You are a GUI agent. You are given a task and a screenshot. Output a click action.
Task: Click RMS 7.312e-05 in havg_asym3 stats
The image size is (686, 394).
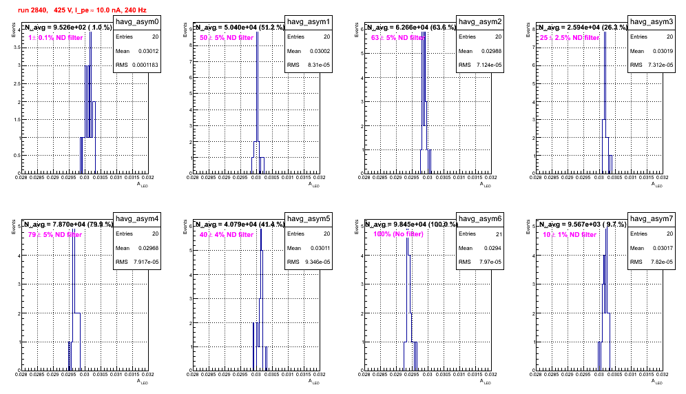click(652, 65)
